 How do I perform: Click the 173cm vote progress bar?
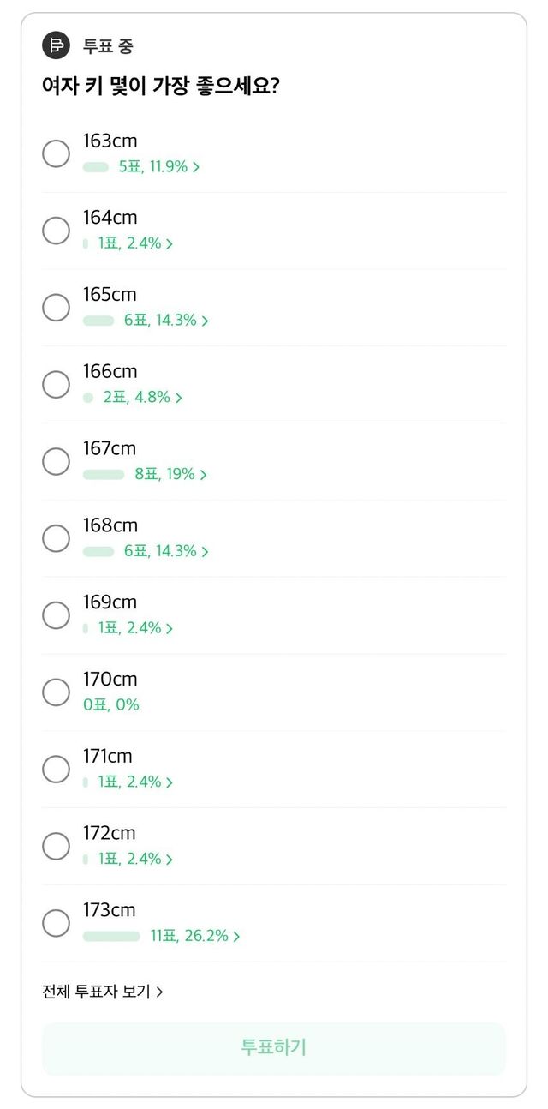pos(111,936)
